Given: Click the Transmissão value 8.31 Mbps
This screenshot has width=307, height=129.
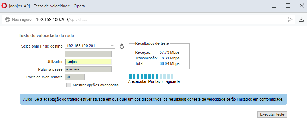Looking at the screenshot, I should coord(171,58).
